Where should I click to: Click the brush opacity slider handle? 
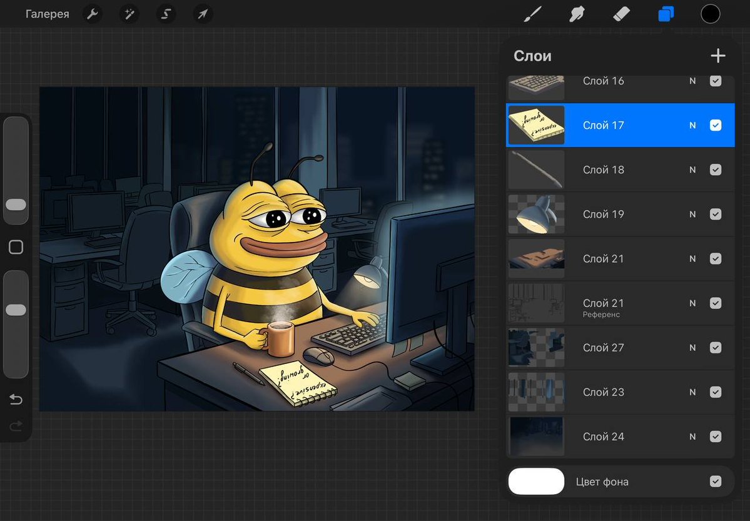pos(16,310)
